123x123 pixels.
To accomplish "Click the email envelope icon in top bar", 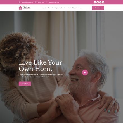I will click(20, 2).
